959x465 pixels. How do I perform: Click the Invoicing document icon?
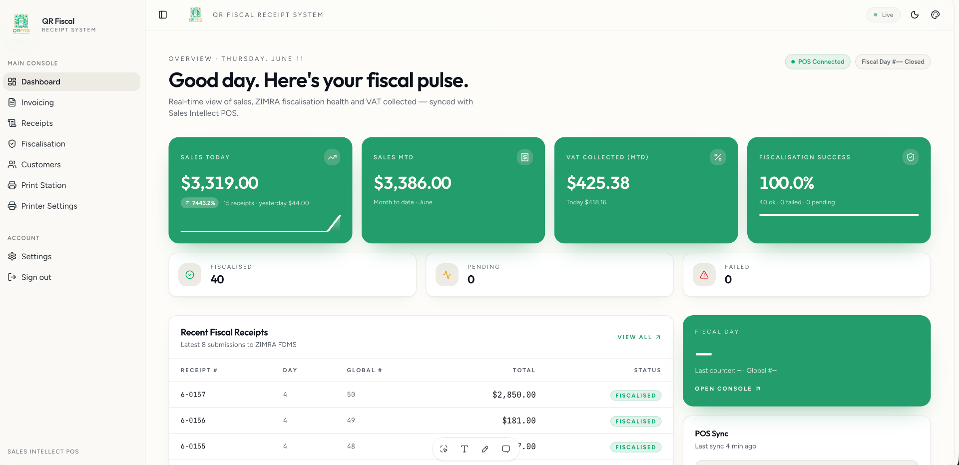(x=12, y=102)
